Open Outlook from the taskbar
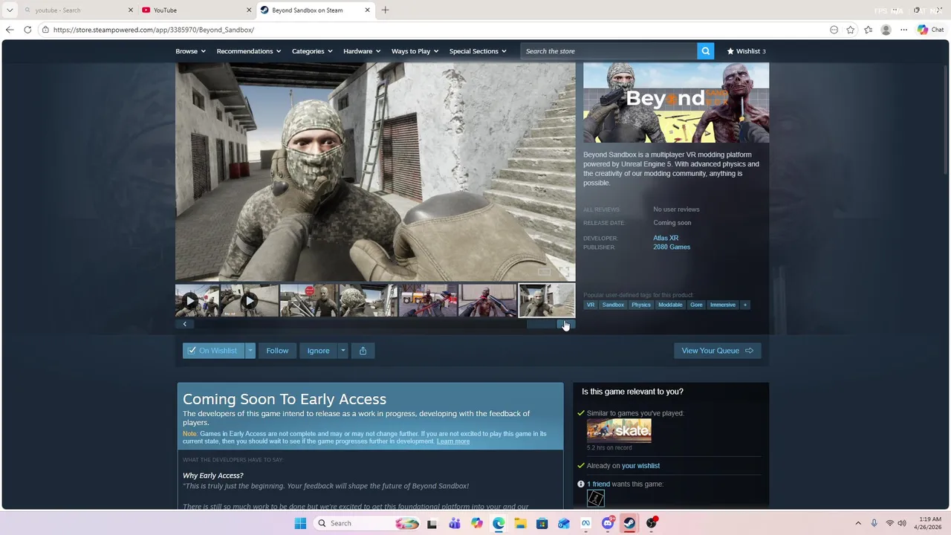The width and height of the screenshot is (951, 535). pos(564,523)
